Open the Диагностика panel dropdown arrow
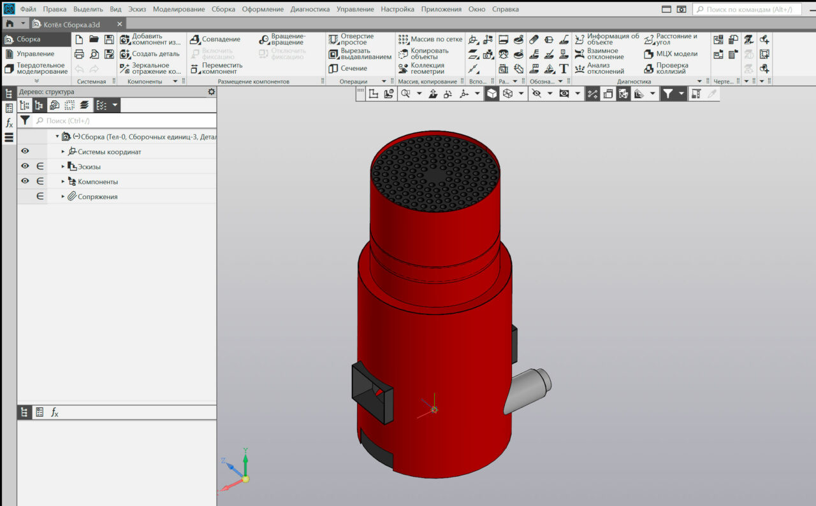The image size is (816, 506). [x=699, y=81]
